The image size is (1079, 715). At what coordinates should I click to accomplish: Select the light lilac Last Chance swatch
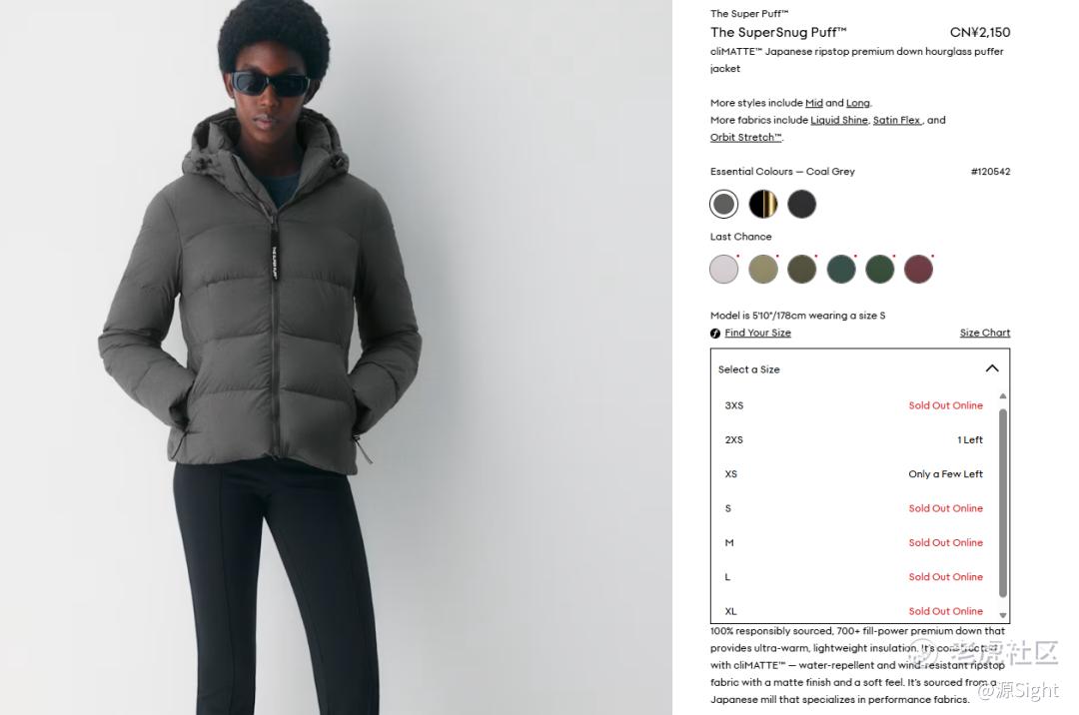[724, 269]
